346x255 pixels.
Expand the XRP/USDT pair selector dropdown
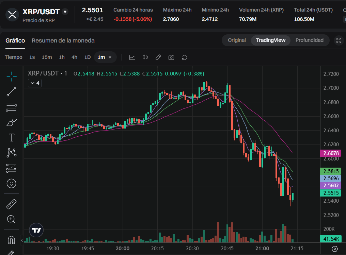click(x=65, y=12)
